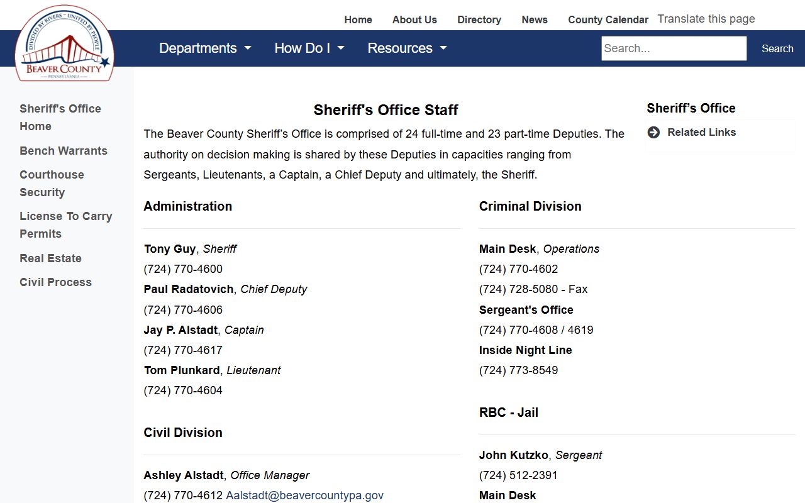Click the Sheriff's Office Staff heading
The width and height of the screenshot is (805, 503).
[x=386, y=110]
